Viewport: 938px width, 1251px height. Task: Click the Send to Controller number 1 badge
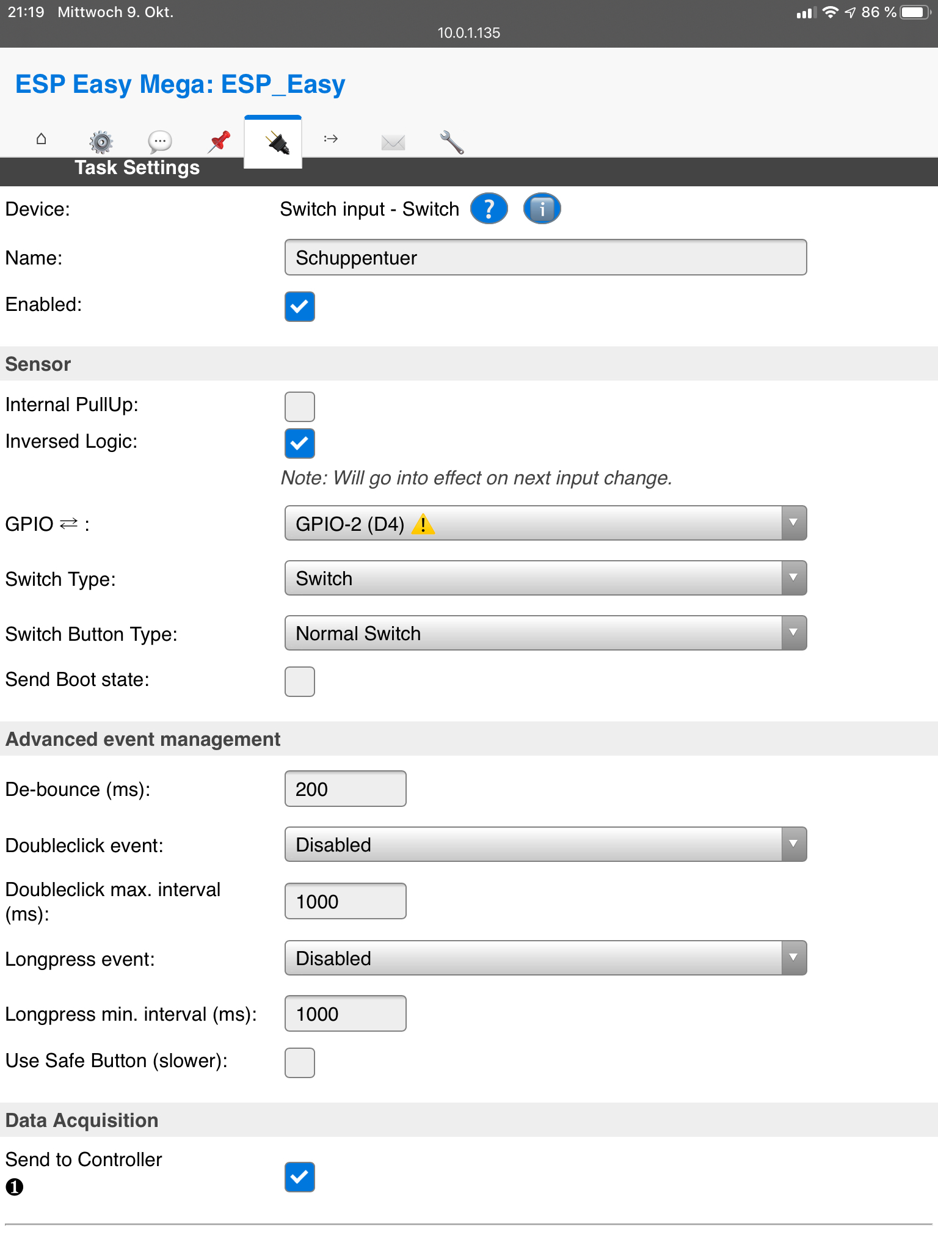15,1187
